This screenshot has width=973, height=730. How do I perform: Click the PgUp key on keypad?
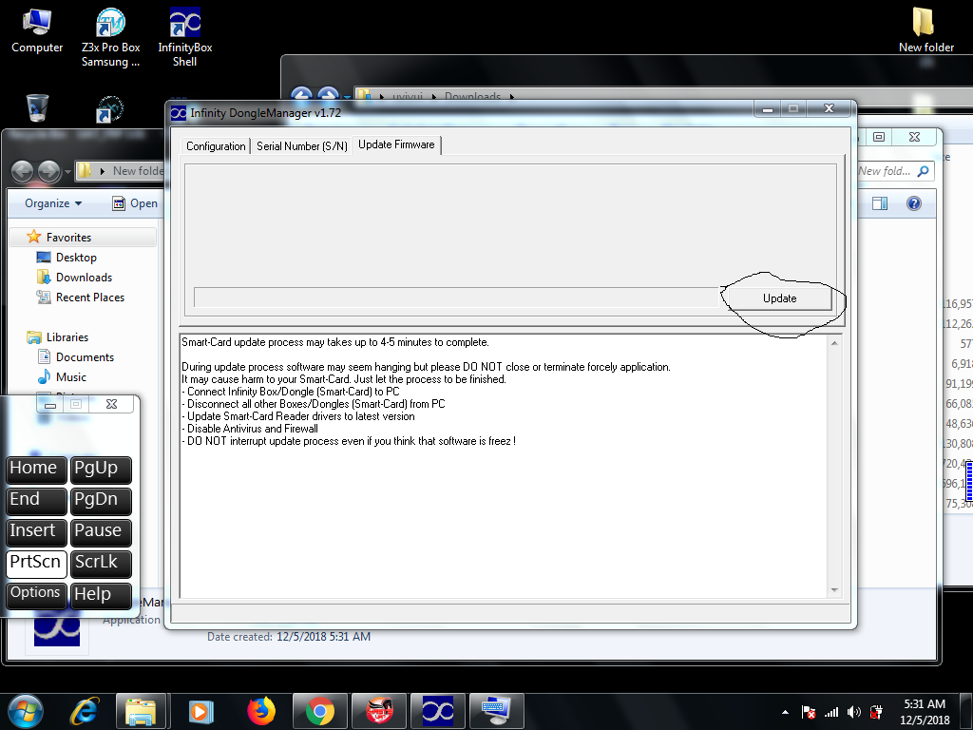[101, 470]
